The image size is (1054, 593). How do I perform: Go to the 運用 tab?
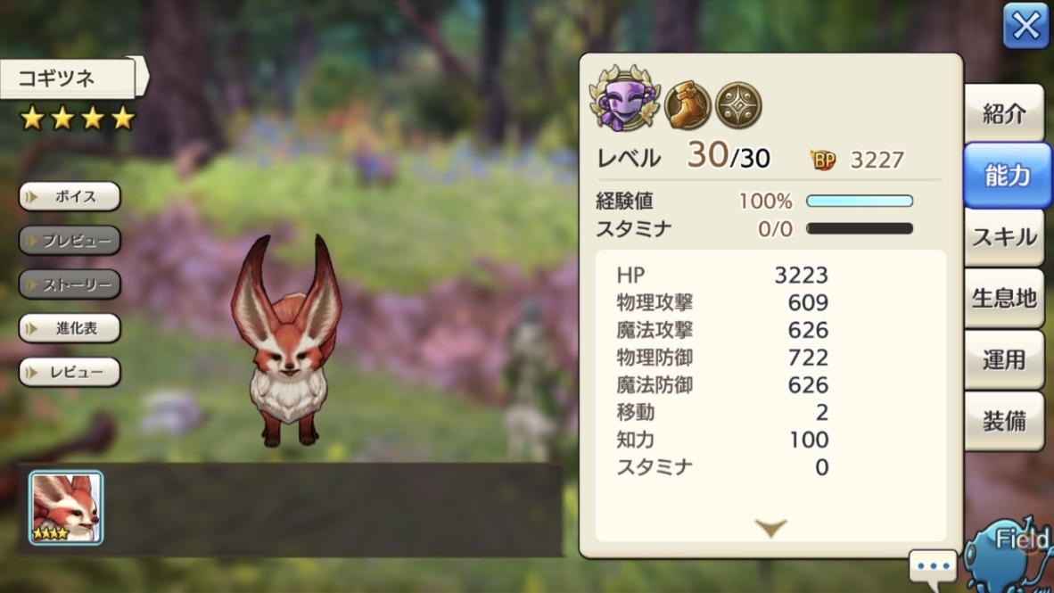coord(1004,359)
